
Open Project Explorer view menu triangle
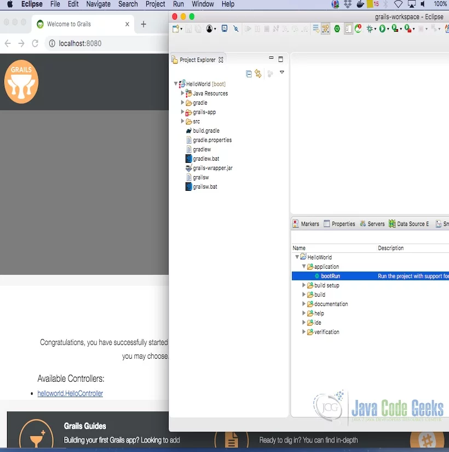coord(282,72)
